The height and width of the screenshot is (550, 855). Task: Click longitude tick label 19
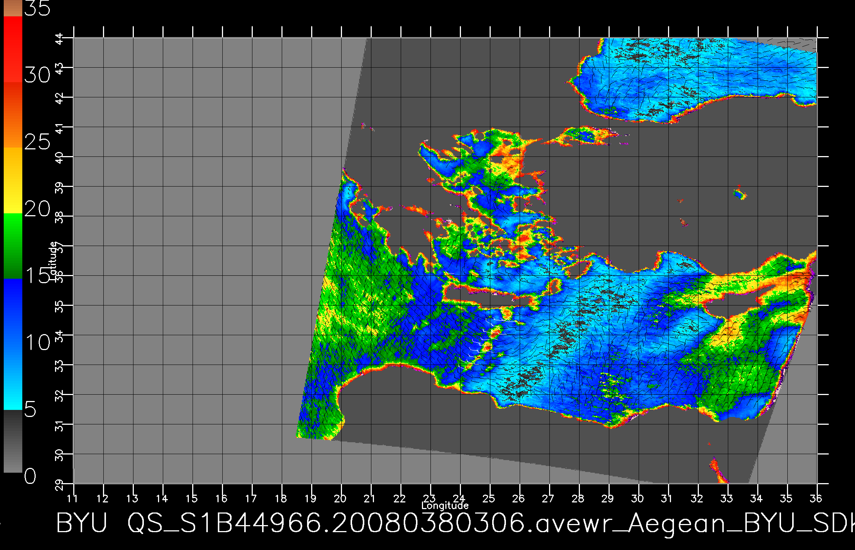[310, 498]
